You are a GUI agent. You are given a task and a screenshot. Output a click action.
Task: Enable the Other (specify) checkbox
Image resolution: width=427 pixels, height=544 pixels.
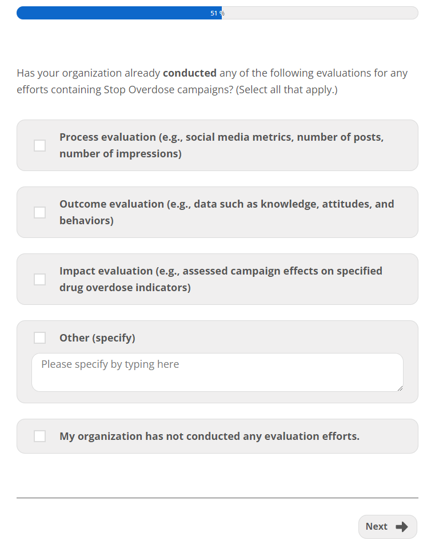click(39, 338)
